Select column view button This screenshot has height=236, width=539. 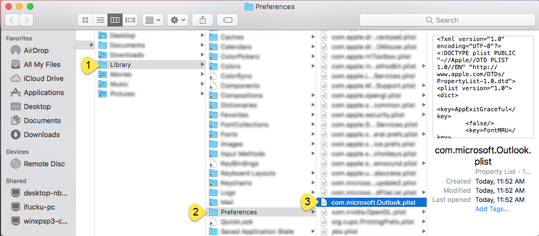point(115,21)
